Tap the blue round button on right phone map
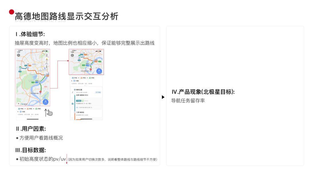 99,71
